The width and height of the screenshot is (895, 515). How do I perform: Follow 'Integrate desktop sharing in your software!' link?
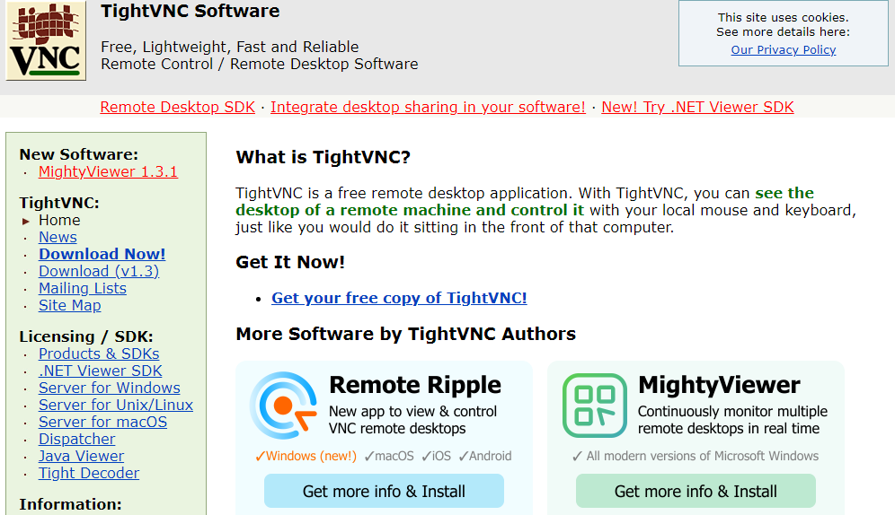tap(428, 107)
